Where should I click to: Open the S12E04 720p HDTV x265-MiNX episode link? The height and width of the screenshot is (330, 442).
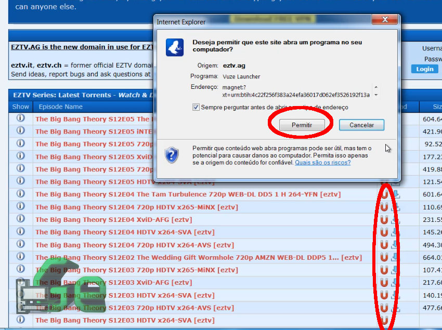click(x=137, y=207)
